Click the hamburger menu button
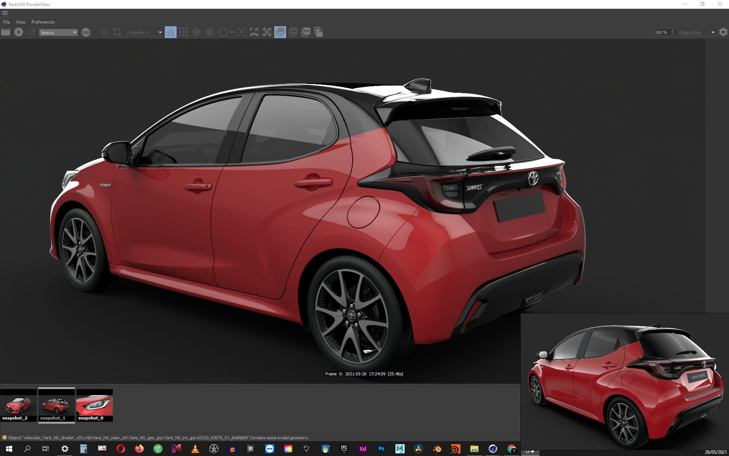The image size is (729, 456). [5, 13]
